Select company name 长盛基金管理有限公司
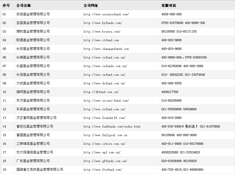 pos(33,66)
